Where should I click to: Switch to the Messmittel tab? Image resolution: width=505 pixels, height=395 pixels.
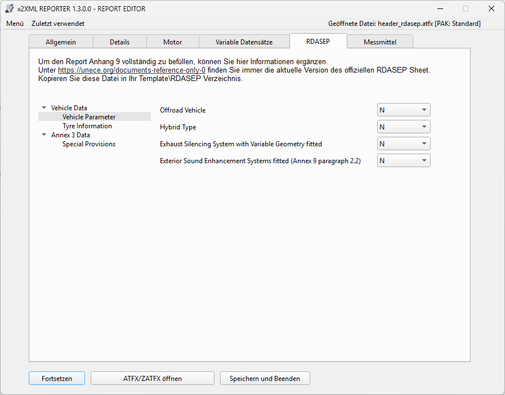click(x=380, y=42)
